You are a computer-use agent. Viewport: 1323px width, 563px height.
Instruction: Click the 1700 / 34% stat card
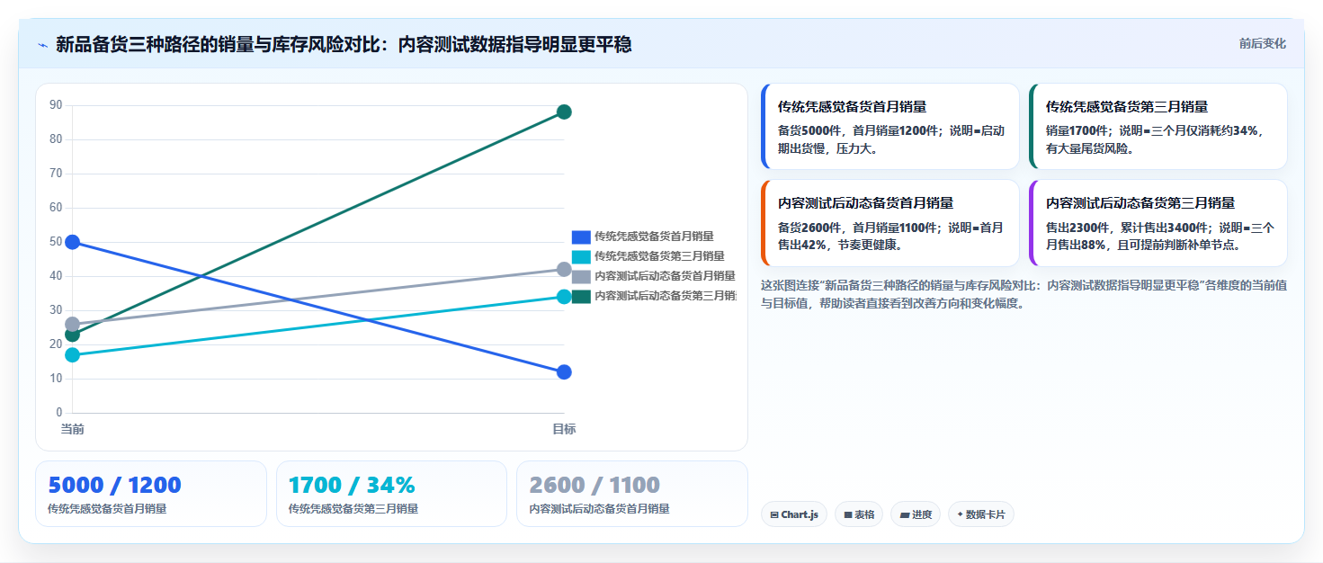pos(392,494)
